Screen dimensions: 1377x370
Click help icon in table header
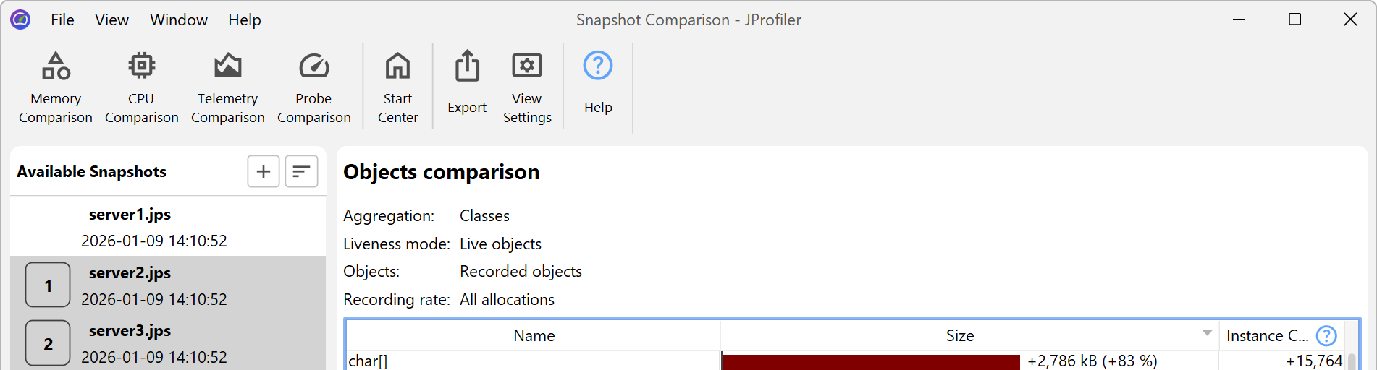[x=1326, y=336]
